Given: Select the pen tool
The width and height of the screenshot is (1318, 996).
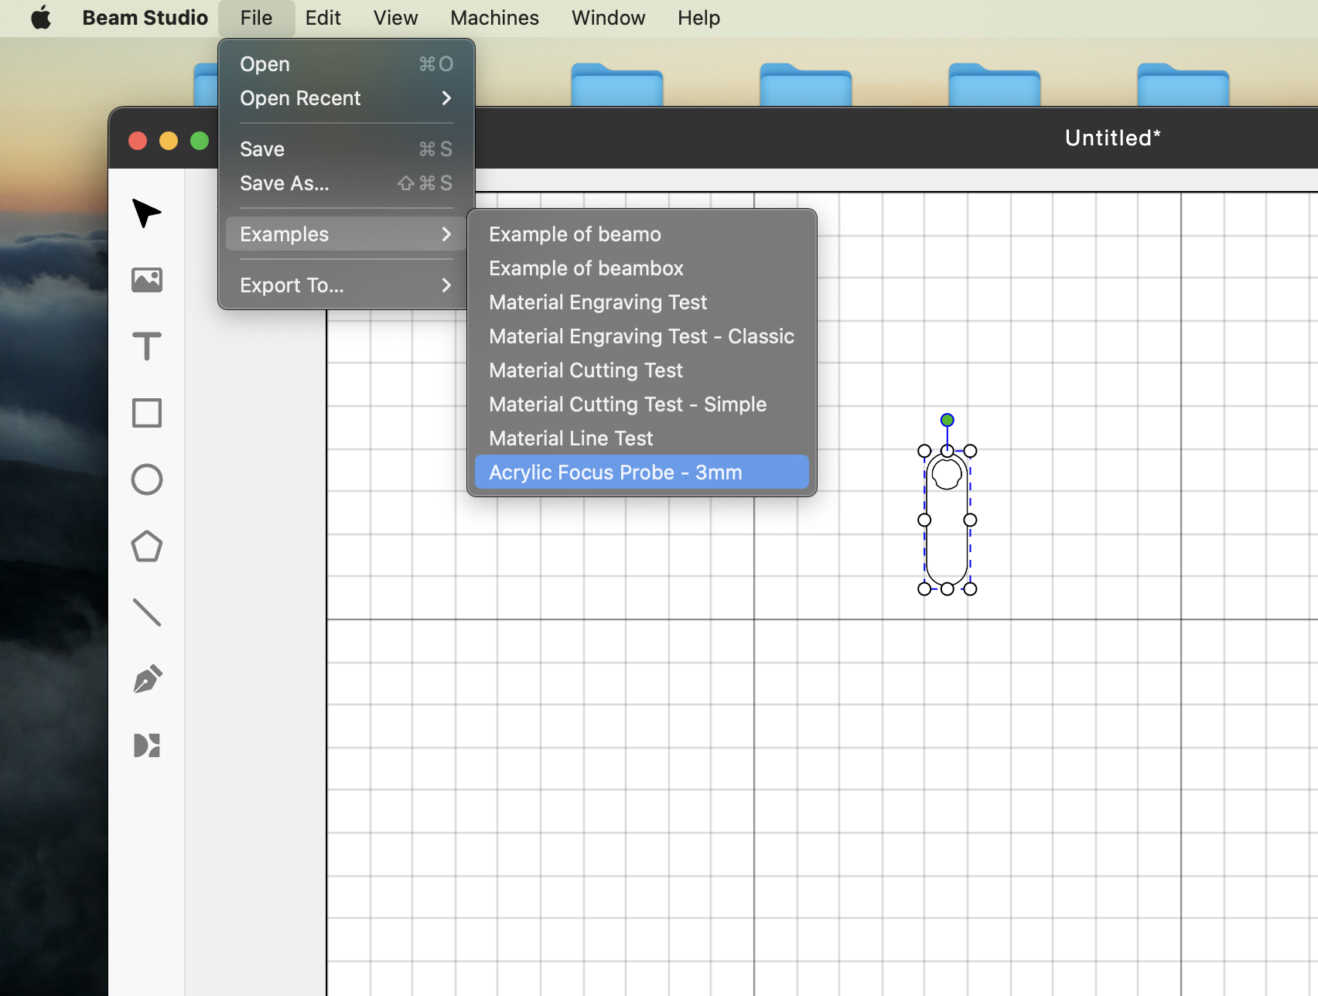Looking at the screenshot, I should pyautogui.click(x=146, y=678).
